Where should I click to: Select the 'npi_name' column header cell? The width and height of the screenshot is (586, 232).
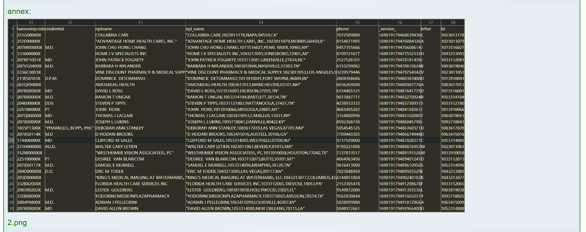[x=261, y=29]
